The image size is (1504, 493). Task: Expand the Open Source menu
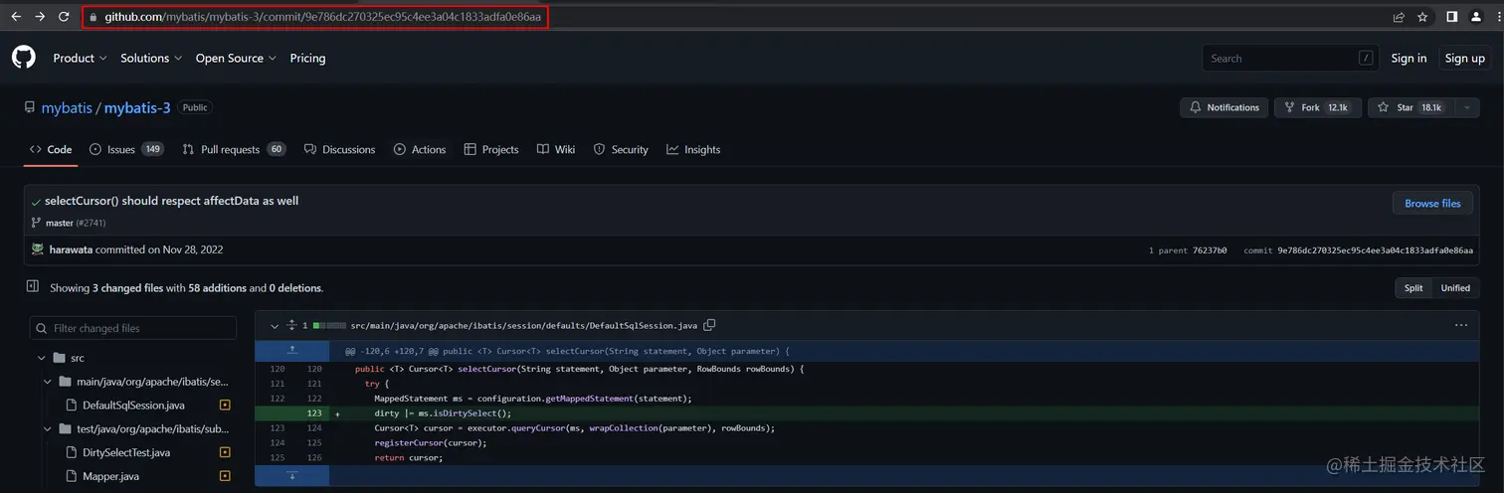coord(236,58)
